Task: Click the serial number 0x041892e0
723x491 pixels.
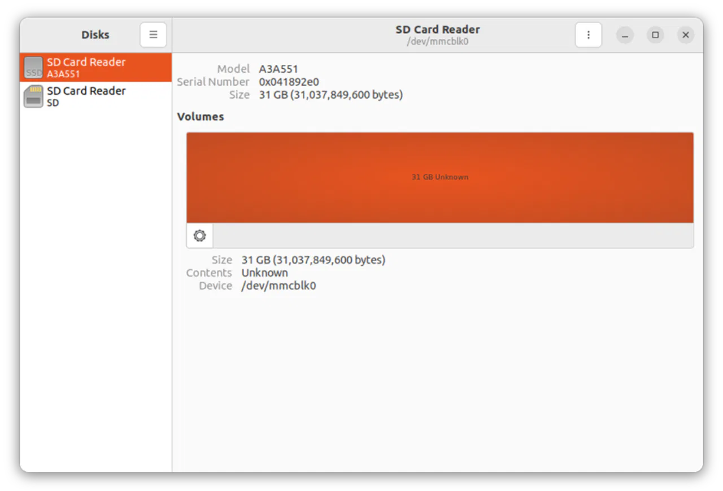Action: pyautogui.click(x=290, y=81)
